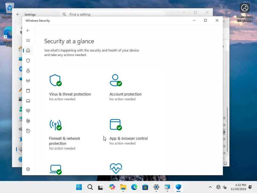Switch to Windows Security on taskbar
The image size is (257, 193).
click(x=178, y=187)
